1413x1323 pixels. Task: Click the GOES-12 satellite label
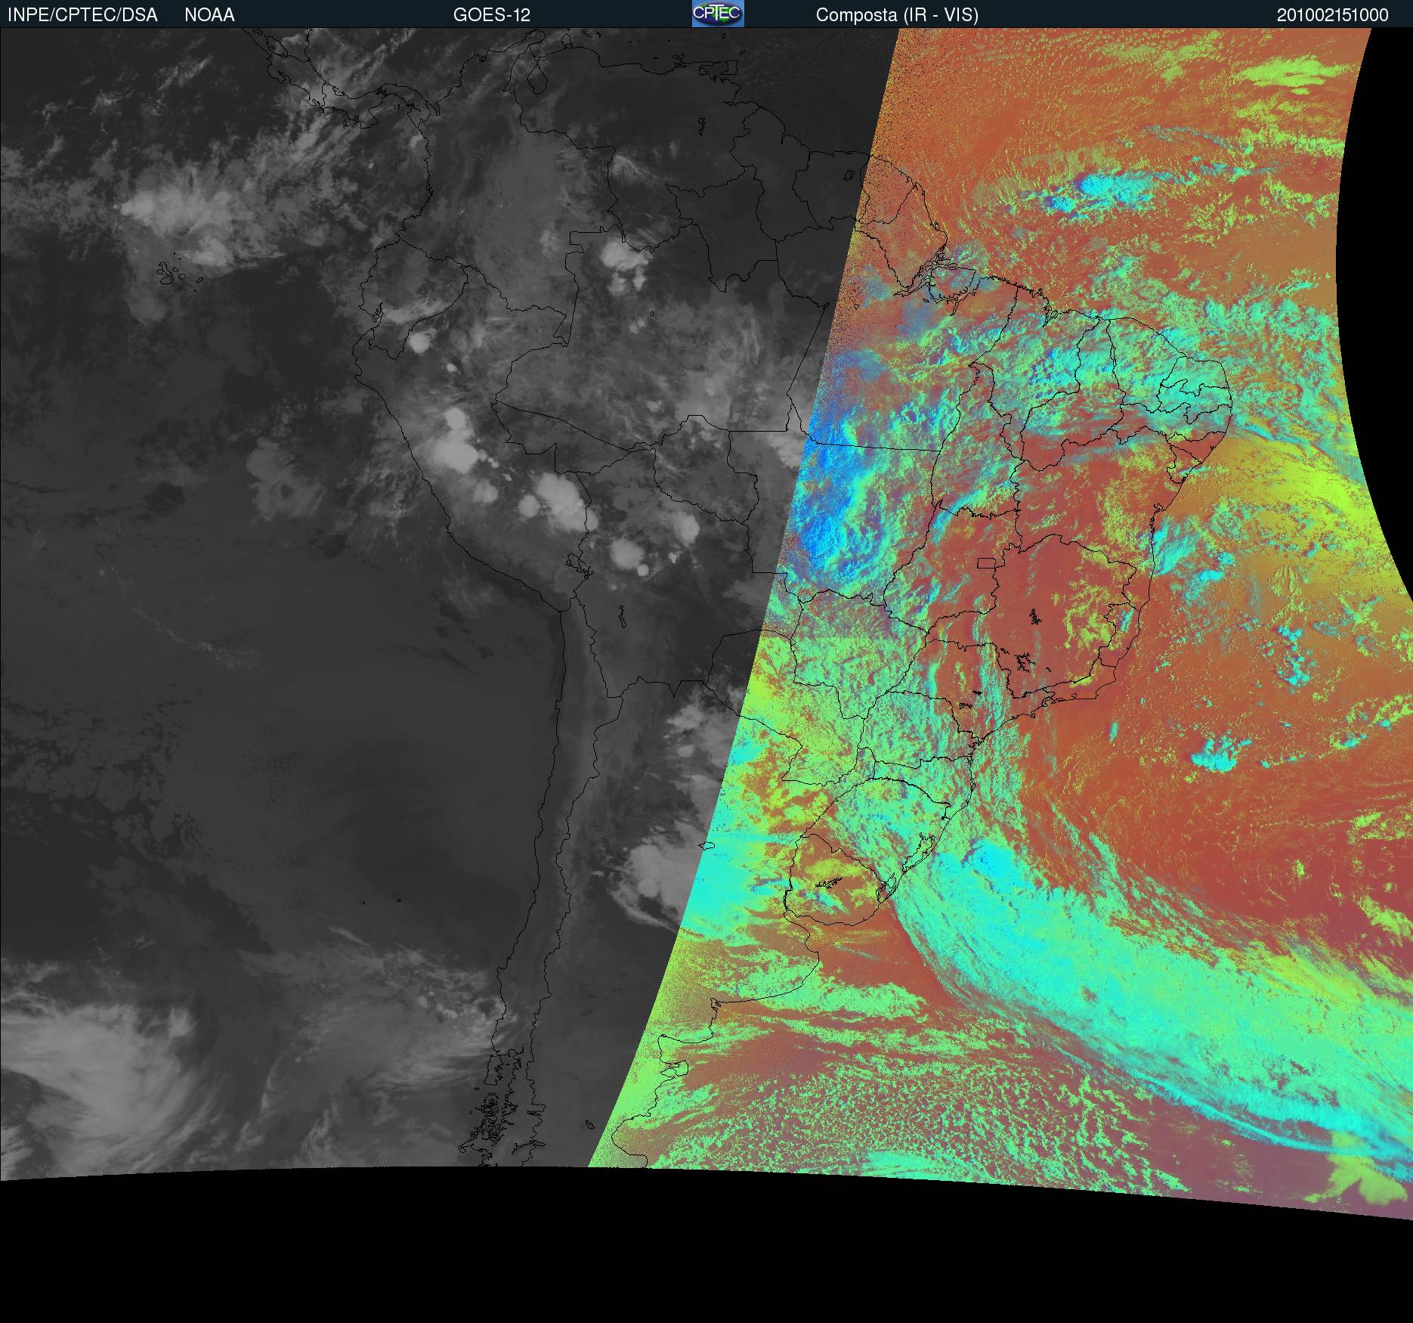click(x=492, y=15)
